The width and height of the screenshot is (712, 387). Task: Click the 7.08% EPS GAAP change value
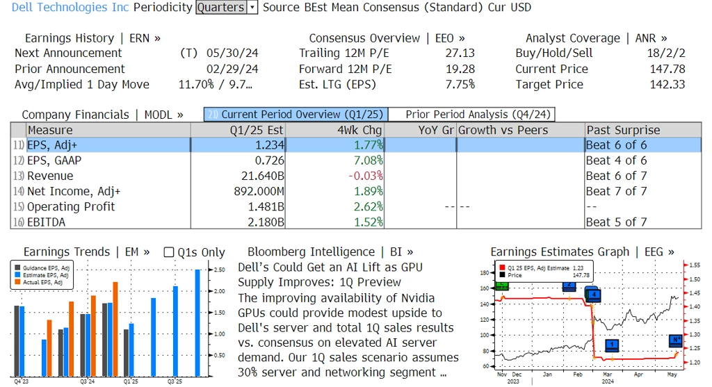click(x=369, y=160)
